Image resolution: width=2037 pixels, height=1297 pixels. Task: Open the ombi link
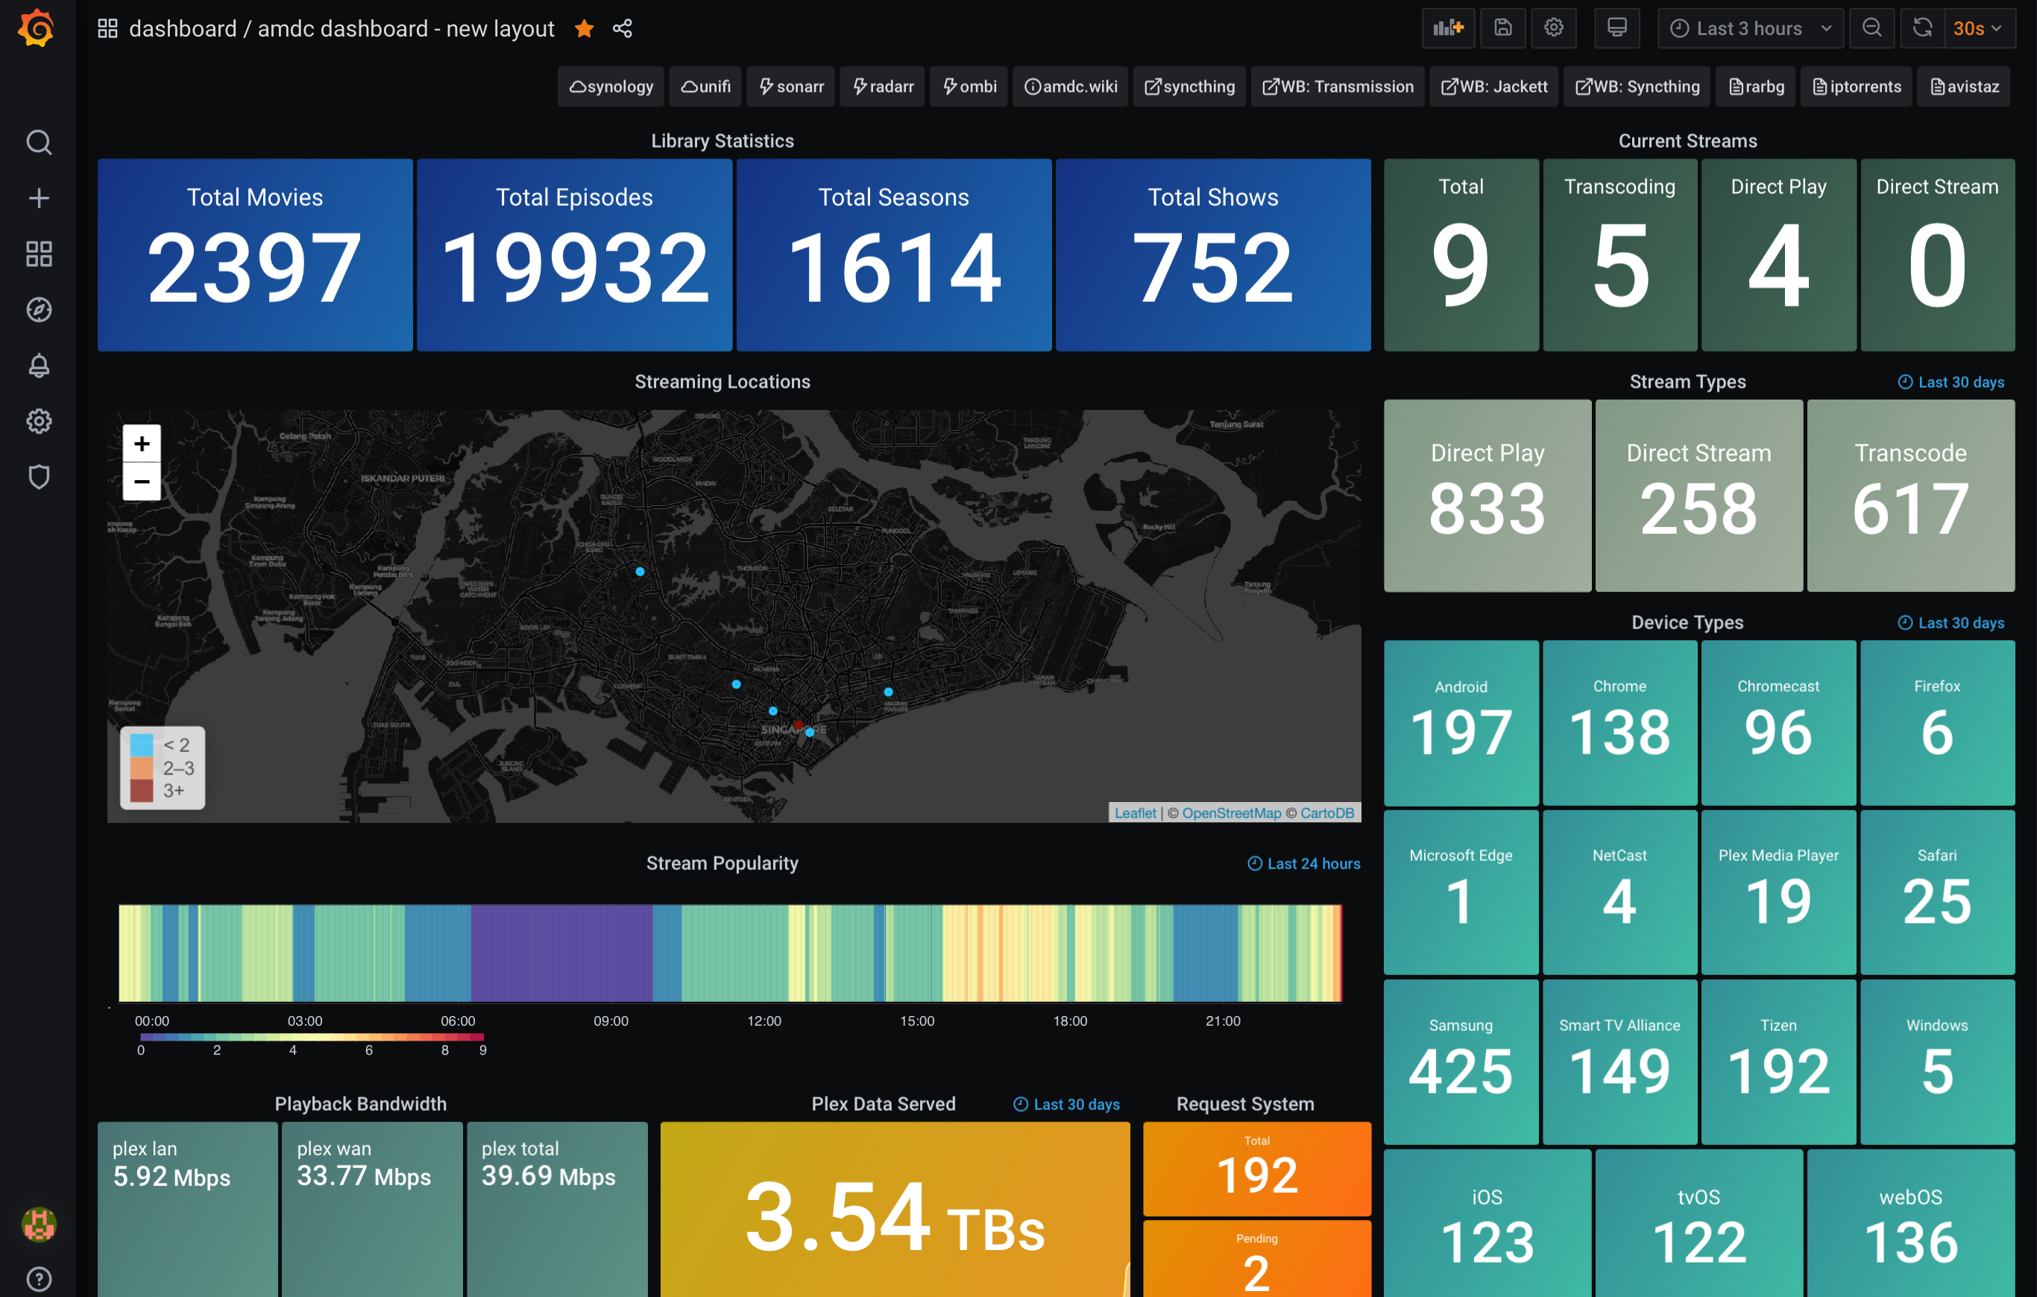tap(969, 86)
